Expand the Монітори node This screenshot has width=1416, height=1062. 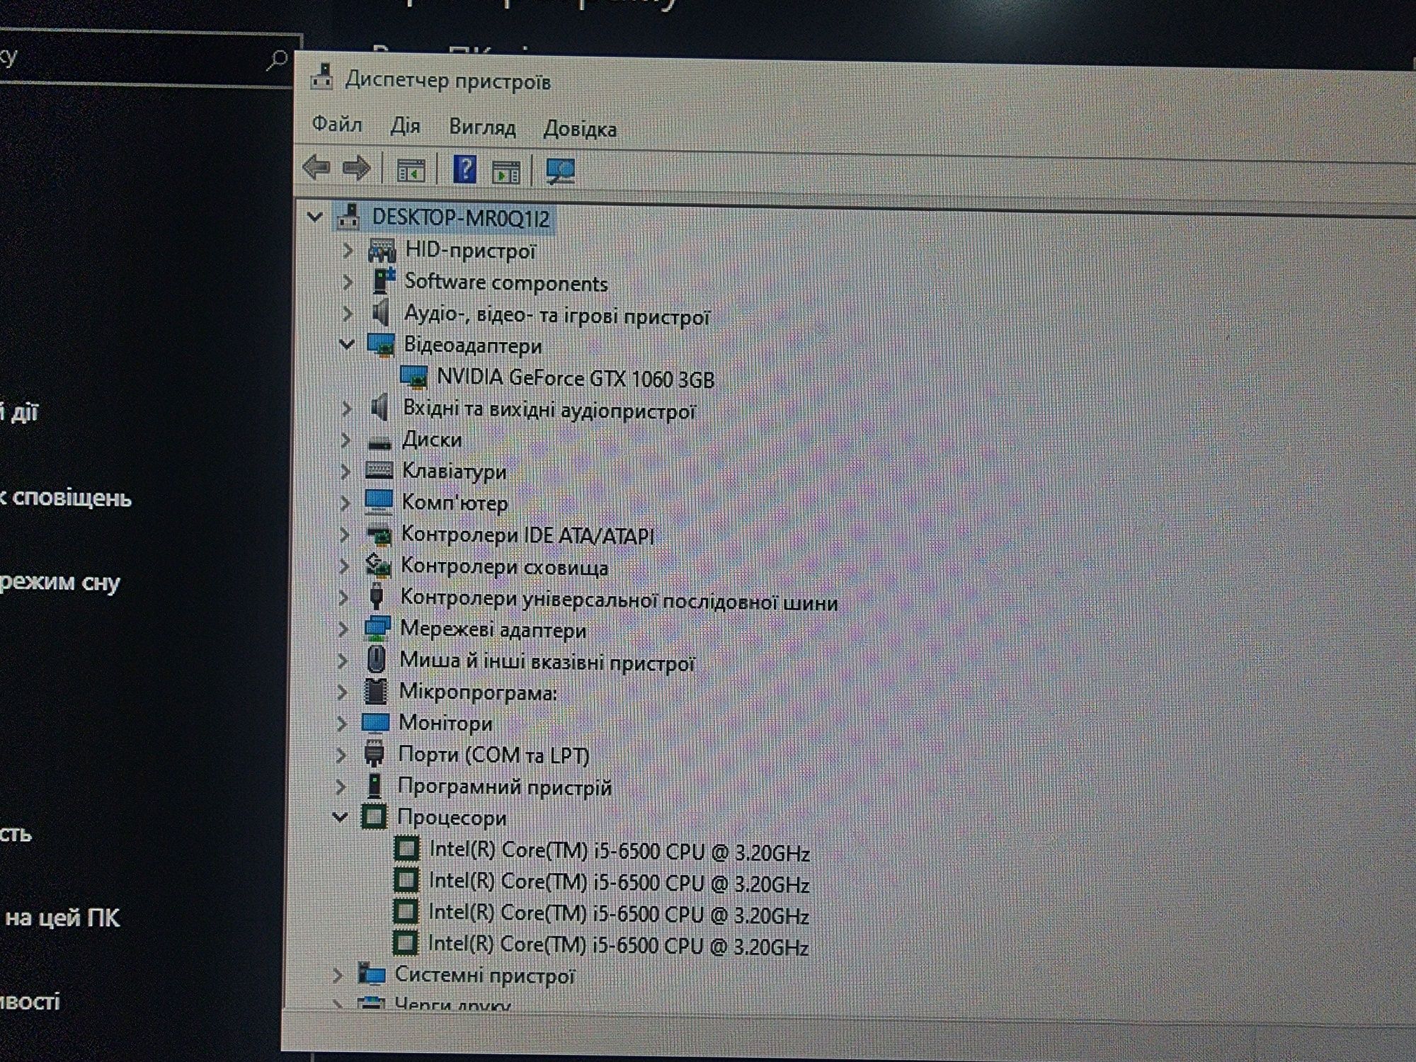pyautogui.click(x=341, y=723)
